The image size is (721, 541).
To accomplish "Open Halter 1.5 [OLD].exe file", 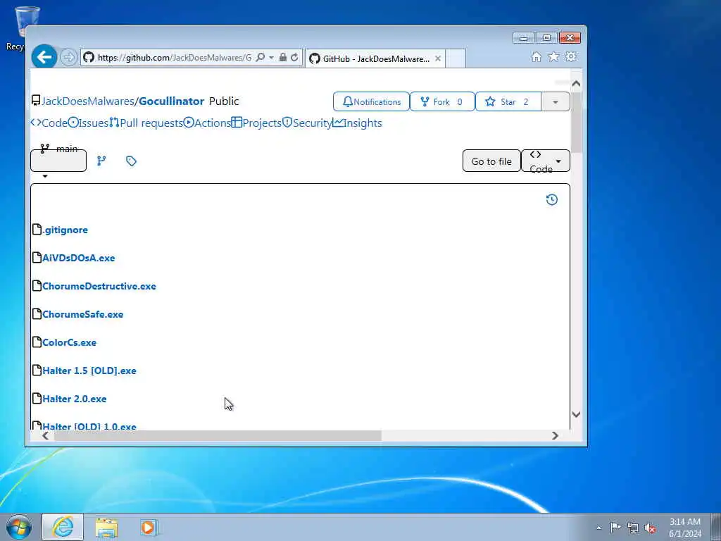I will [x=89, y=371].
